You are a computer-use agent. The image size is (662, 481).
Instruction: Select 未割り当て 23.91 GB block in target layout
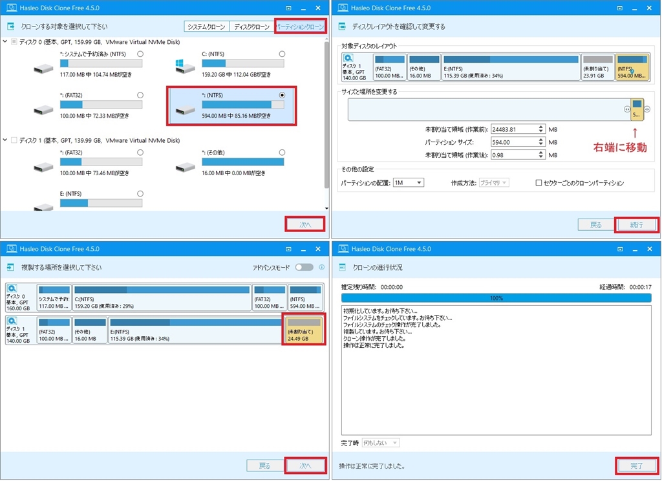[598, 67]
